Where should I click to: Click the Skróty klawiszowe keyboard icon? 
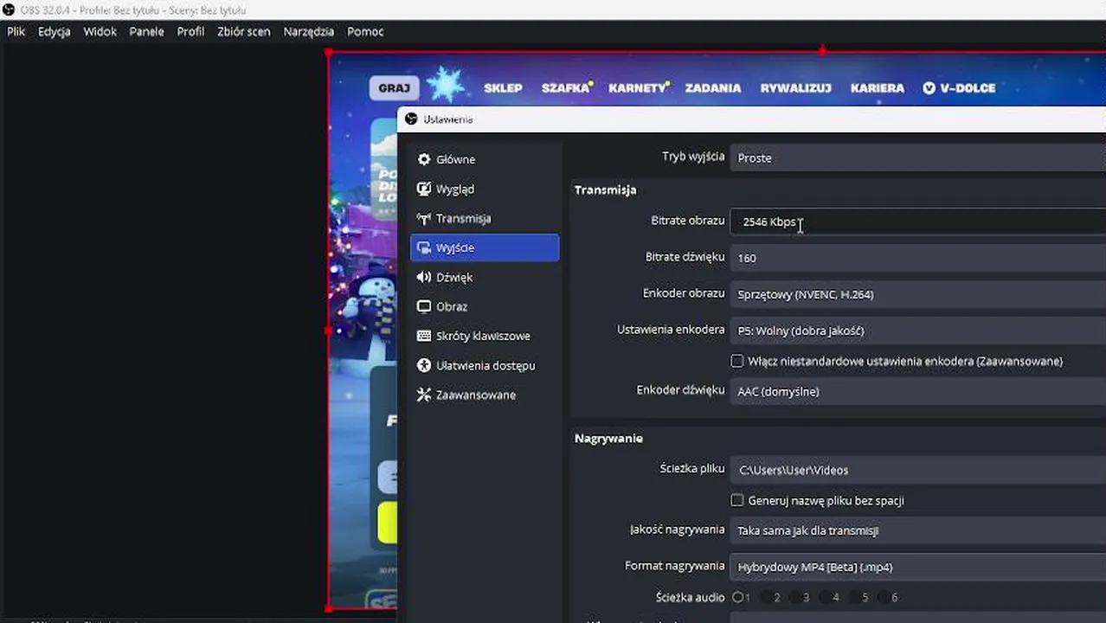[x=424, y=336]
